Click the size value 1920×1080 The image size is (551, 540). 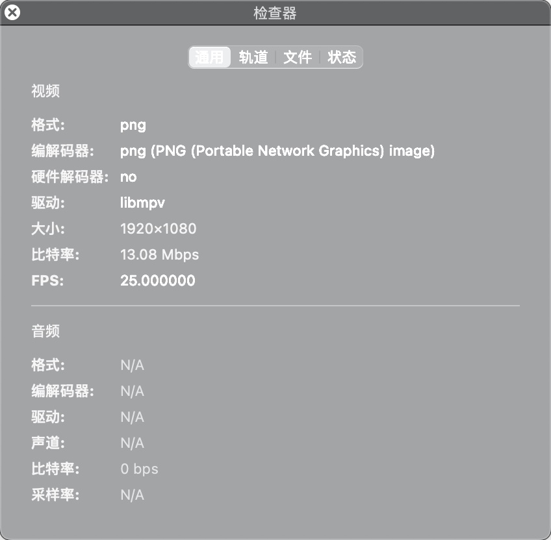coord(158,229)
